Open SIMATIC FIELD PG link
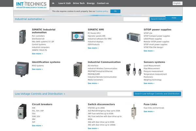This screenshot has width=196, height=131. [x=40, y=50]
